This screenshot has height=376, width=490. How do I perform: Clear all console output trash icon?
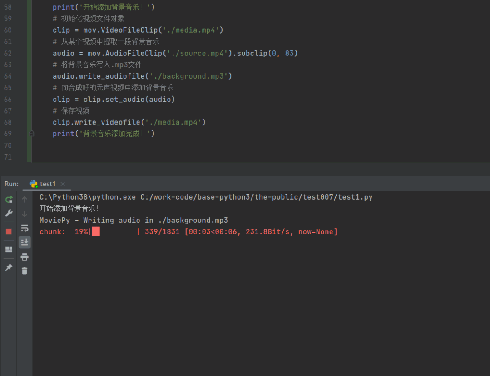(25, 271)
